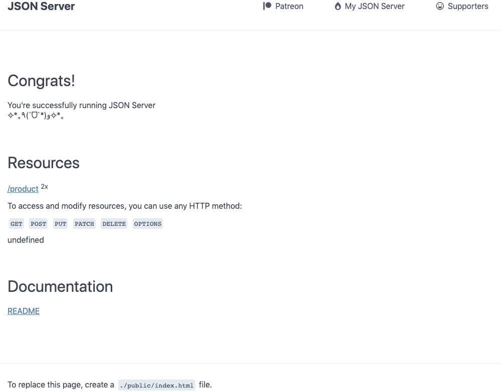501x392 pixels.
Task: Click the Documentation heading
Action: (60, 286)
